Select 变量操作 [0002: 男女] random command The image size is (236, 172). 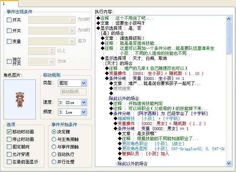point(159,124)
